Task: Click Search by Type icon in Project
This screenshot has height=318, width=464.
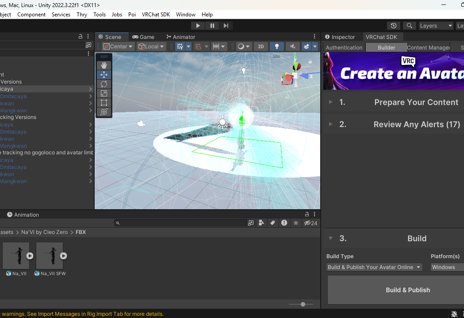Action: click(x=261, y=223)
